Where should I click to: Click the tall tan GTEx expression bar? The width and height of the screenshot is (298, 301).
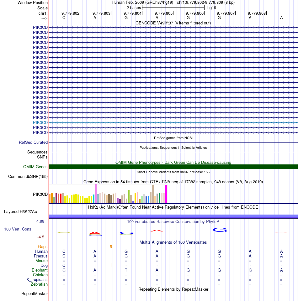pyautogui.click(x=153, y=194)
